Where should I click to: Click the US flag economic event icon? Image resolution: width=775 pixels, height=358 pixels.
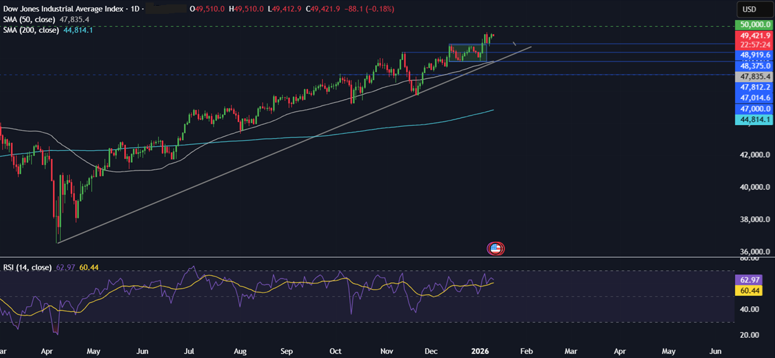click(496, 248)
